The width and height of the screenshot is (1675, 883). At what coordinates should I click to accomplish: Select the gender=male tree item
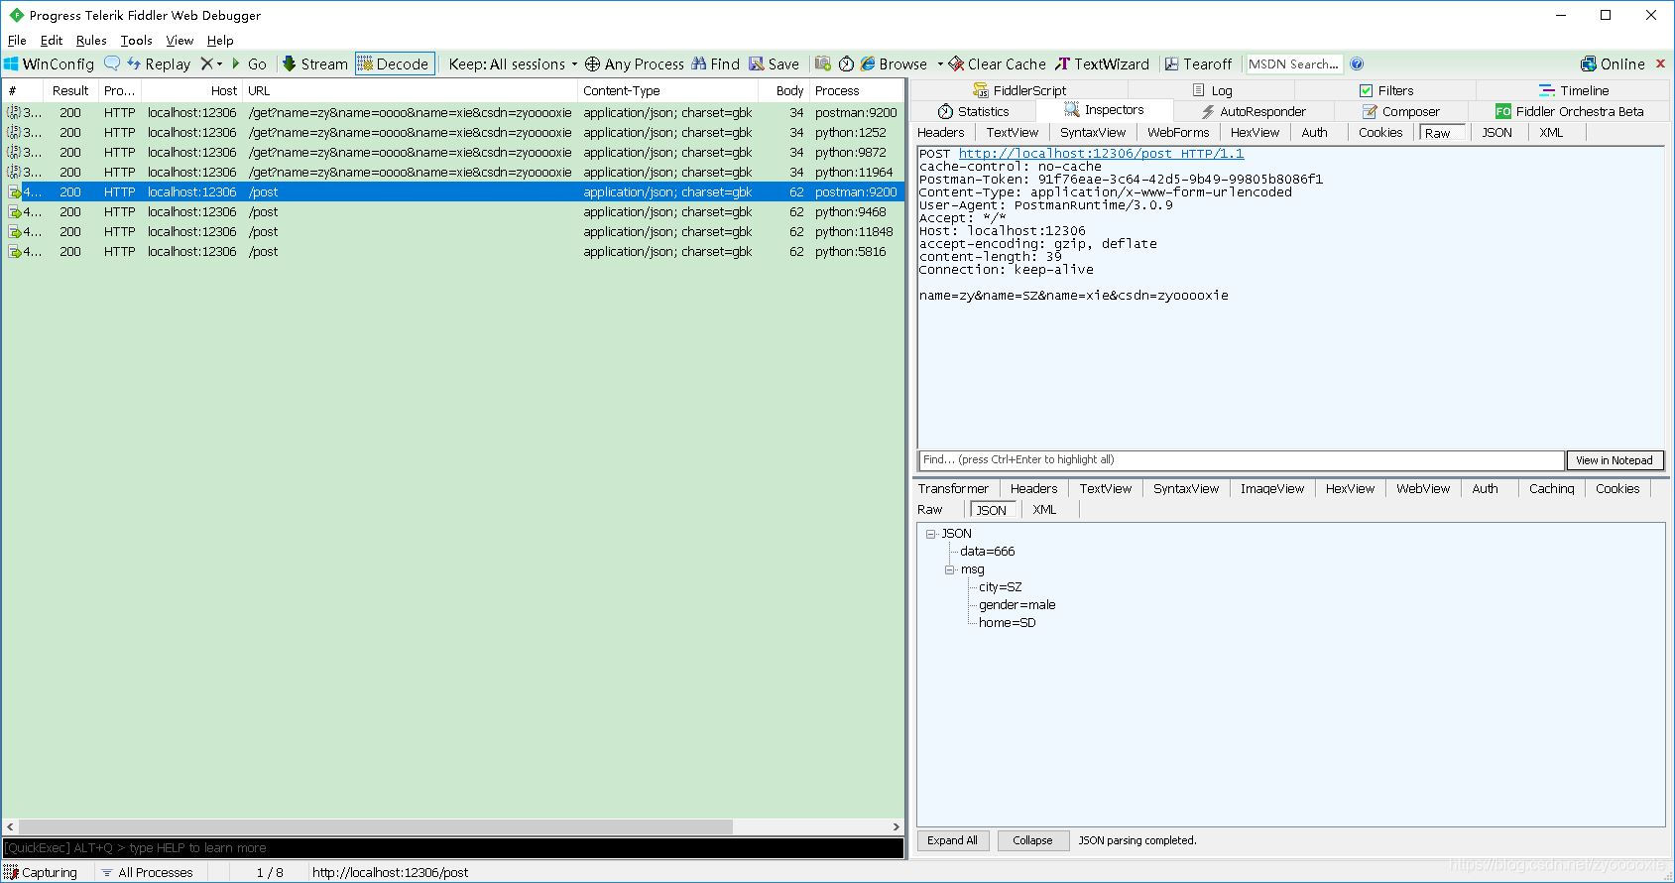1017,605
